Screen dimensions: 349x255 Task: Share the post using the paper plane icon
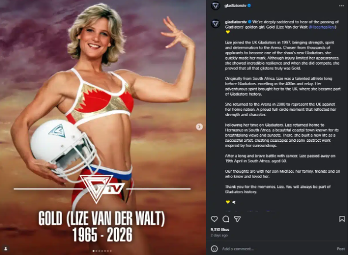coord(237,219)
